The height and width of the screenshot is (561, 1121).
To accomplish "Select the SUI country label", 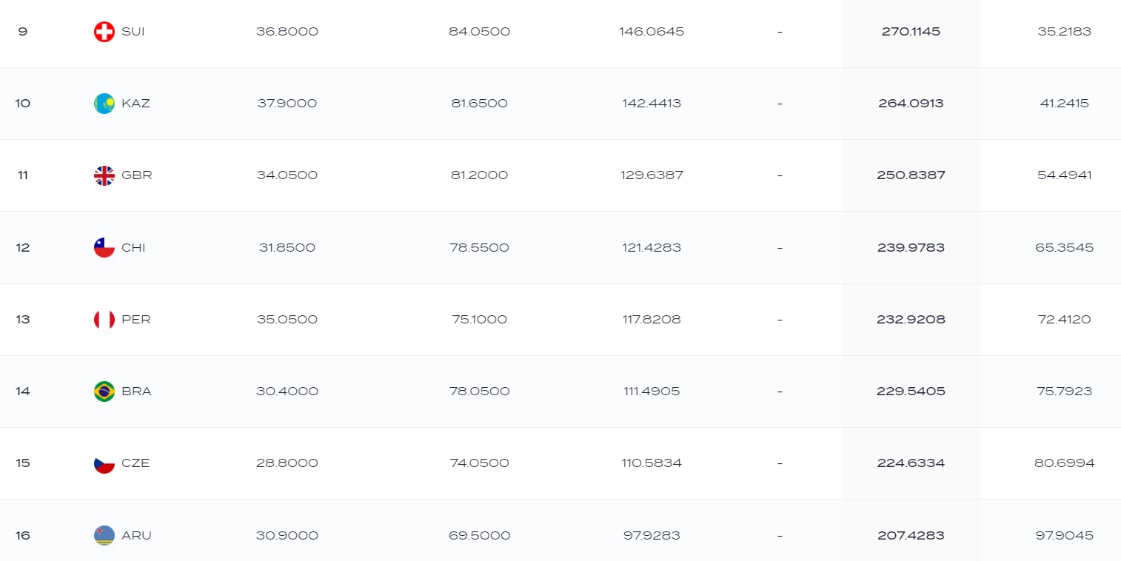I will (x=133, y=32).
